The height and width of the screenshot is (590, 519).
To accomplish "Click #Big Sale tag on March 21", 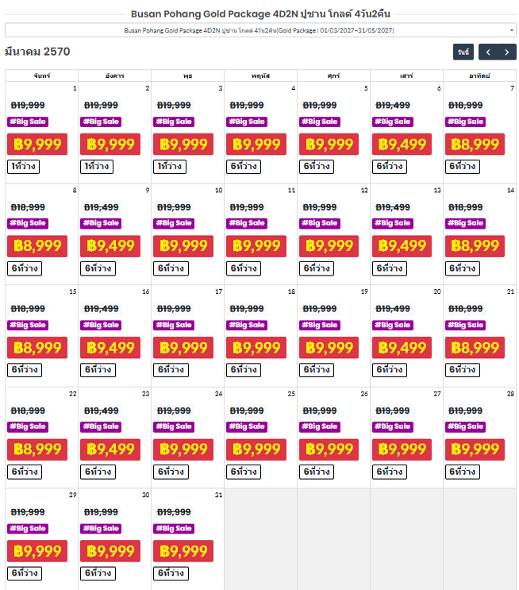I will [x=466, y=325].
